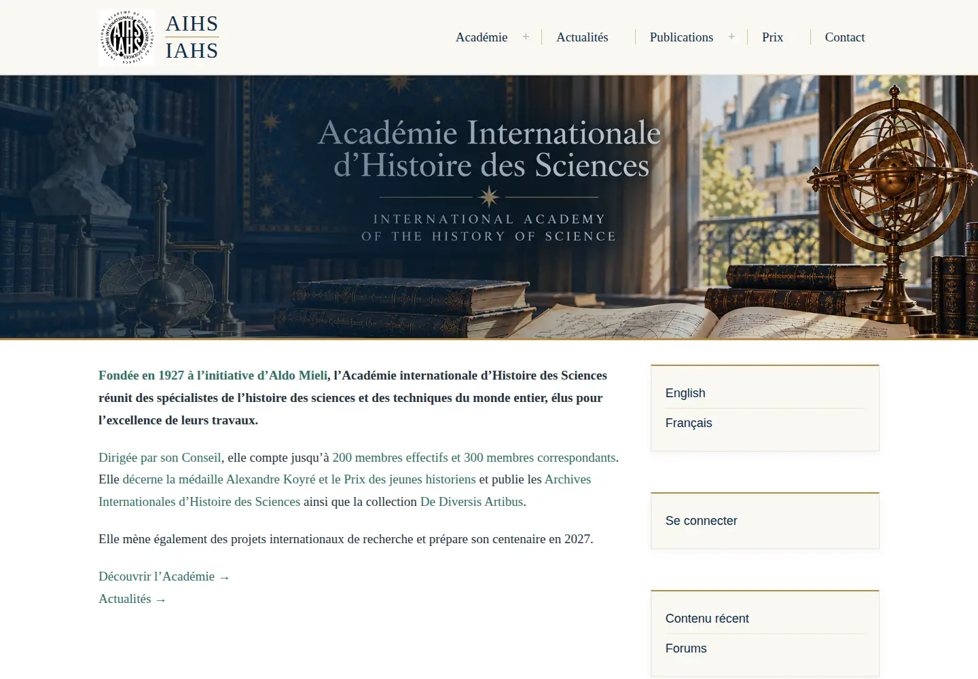Open the AIHS IAHS site title
Image resolution: width=978 pixels, height=679 pixels.
pos(192,37)
